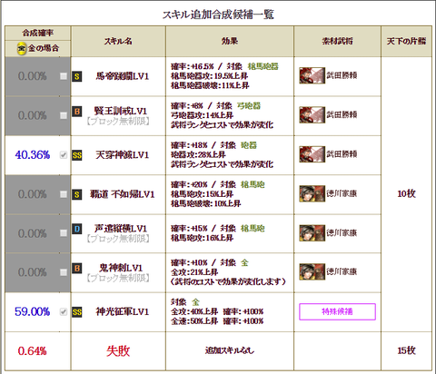The width and height of the screenshot is (436, 374).
Task: Check the box for 鬼神刻LV1 row
Action: coord(64,272)
